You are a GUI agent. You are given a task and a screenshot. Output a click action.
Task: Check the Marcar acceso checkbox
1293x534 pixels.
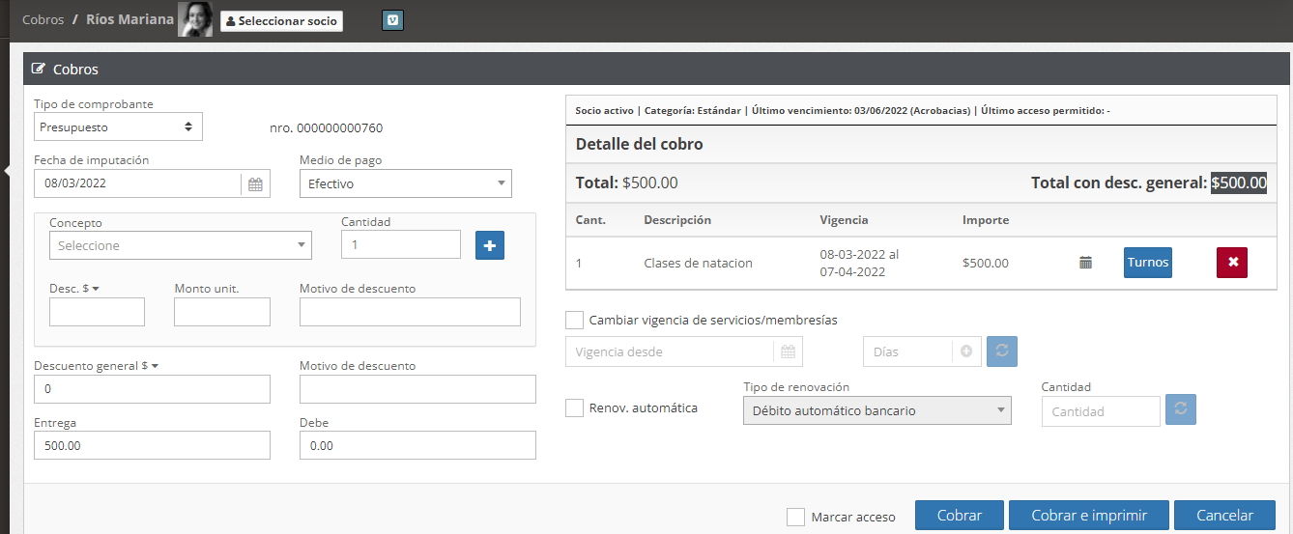[x=795, y=517]
